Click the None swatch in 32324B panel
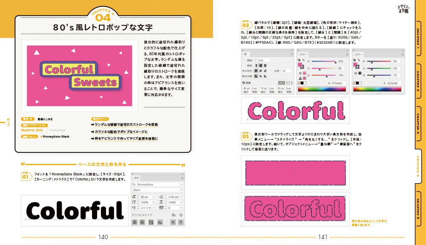The image size is (426, 245). coord(355,83)
